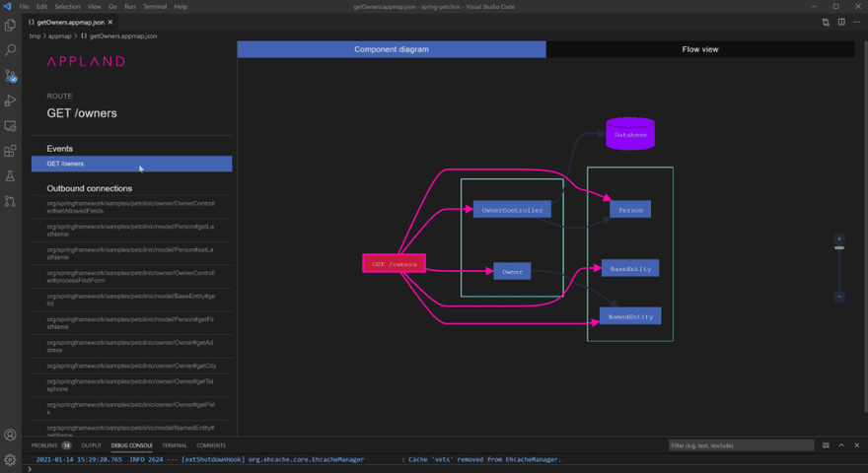
Task: Open the Terminal panel tab
Action: click(175, 445)
